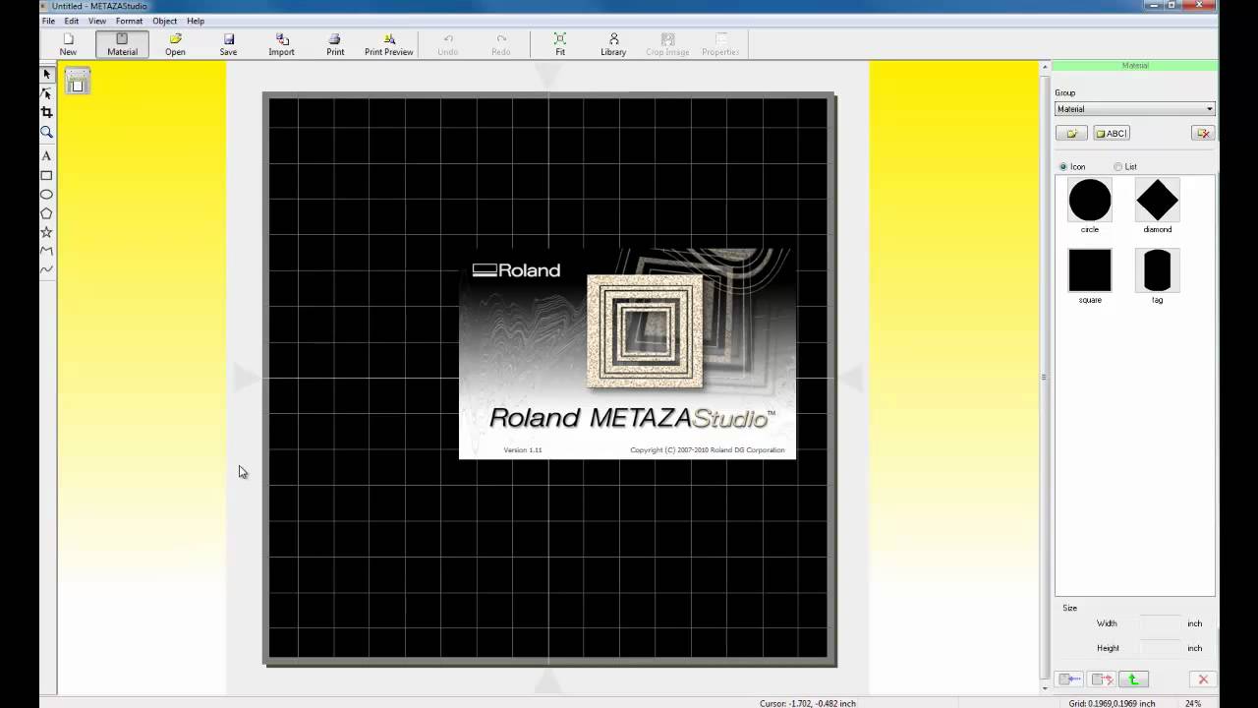1258x708 pixels.
Task: Open the Library from the toolbar
Action: click(613, 44)
